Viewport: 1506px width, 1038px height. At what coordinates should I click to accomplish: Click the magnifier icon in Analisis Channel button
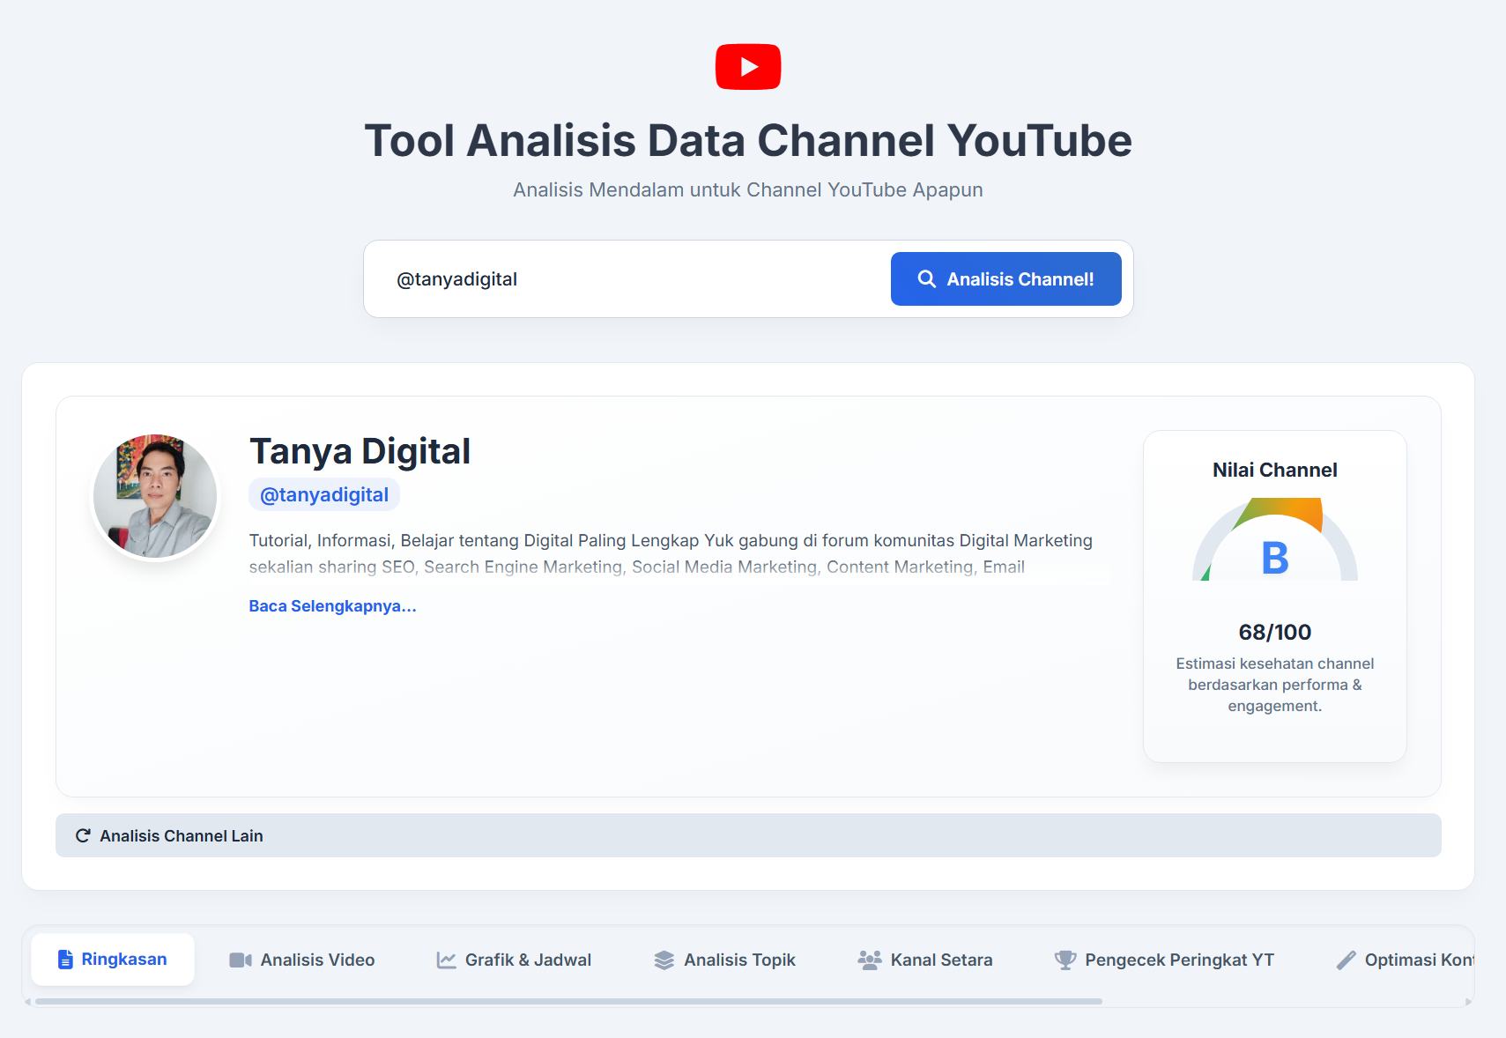pyautogui.click(x=927, y=279)
